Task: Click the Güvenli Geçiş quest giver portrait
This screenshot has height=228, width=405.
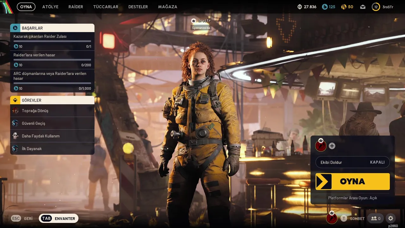Action: [15, 123]
